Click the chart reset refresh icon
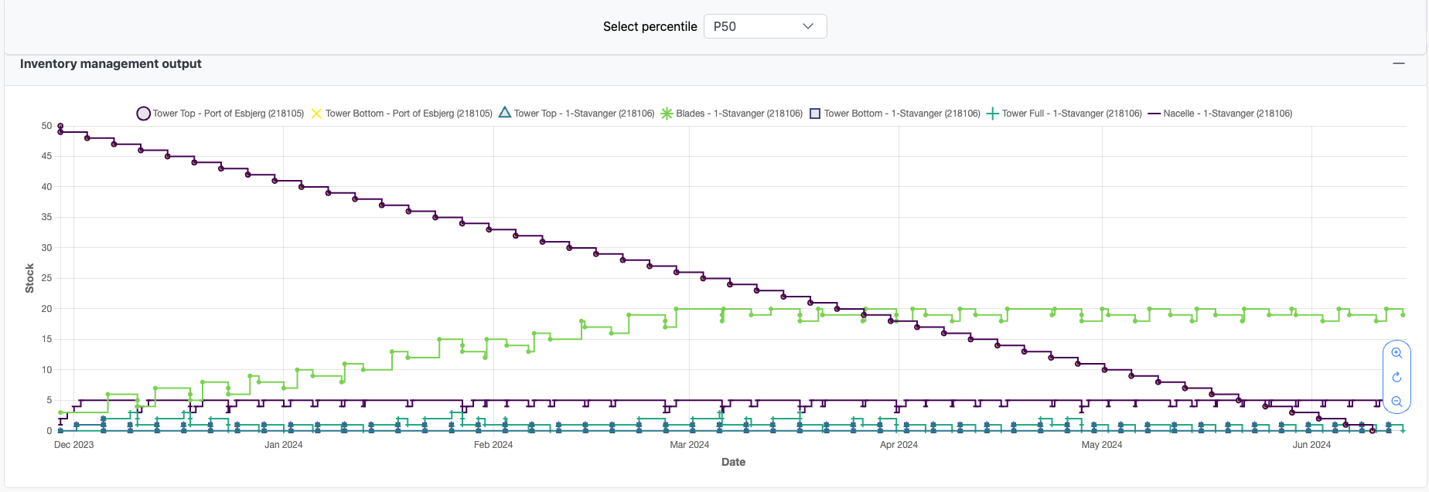The width and height of the screenshot is (1429, 492). pos(1397,378)
